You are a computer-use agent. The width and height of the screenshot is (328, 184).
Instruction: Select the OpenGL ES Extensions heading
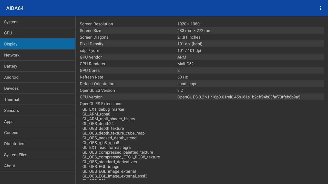coord(101,104)
